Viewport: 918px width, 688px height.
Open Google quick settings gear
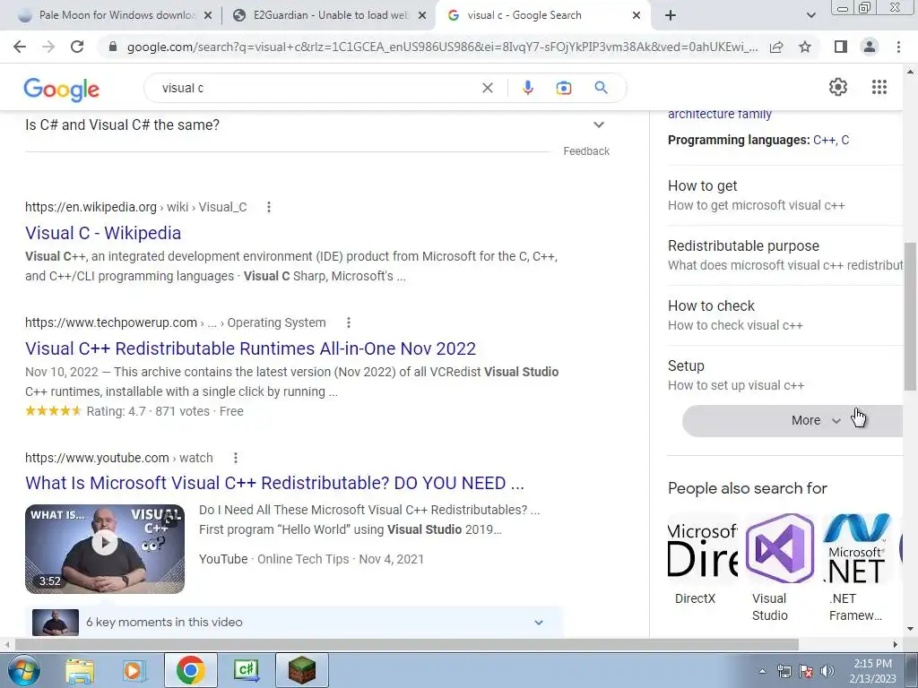tap(838, 87)
